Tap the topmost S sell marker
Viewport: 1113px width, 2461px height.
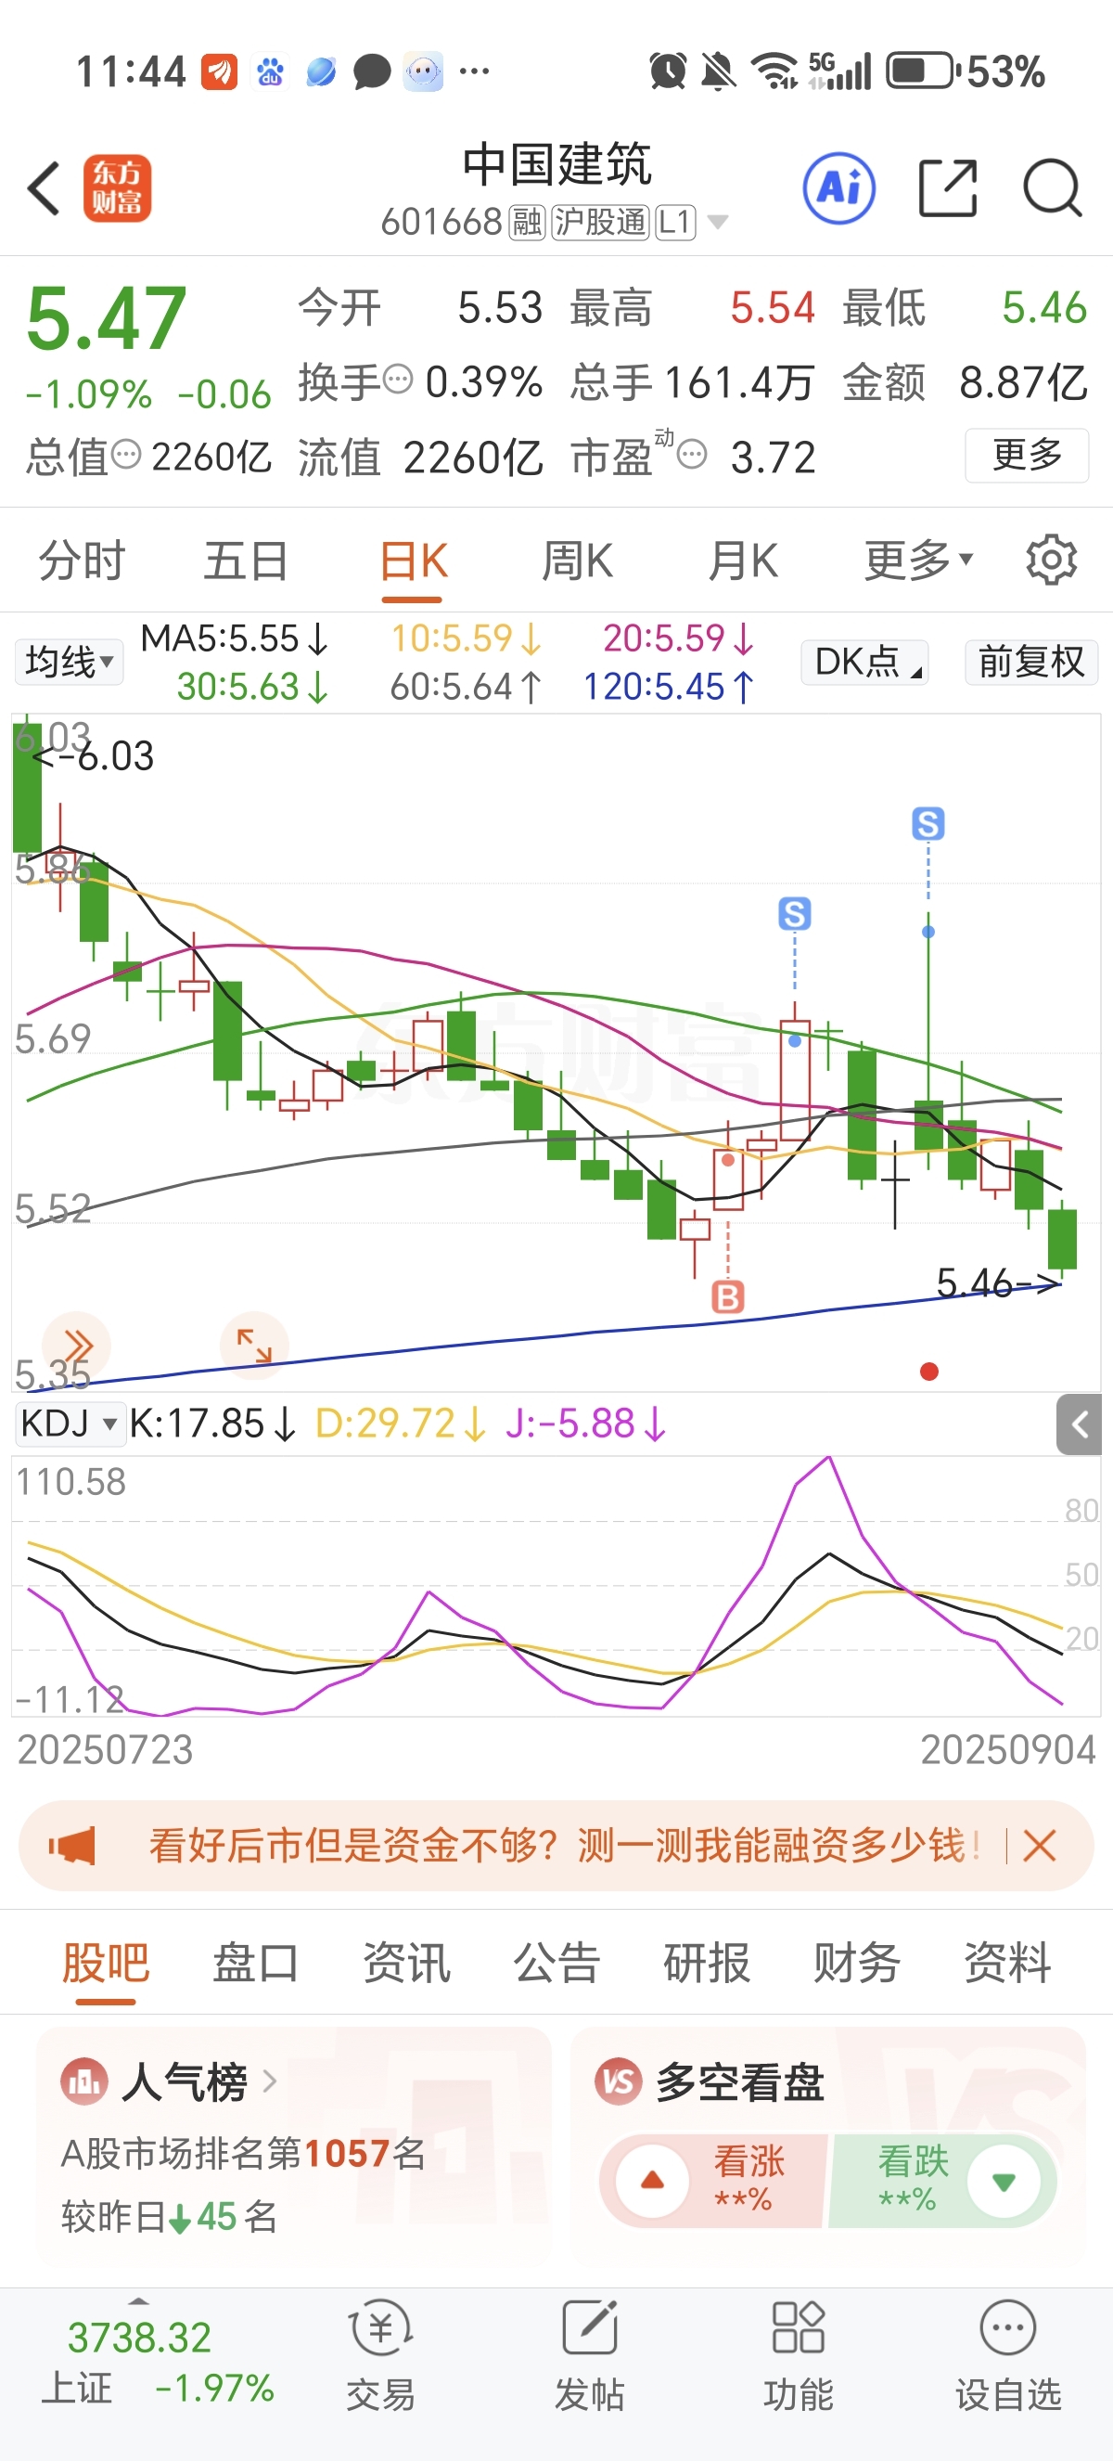pos(927,823)
